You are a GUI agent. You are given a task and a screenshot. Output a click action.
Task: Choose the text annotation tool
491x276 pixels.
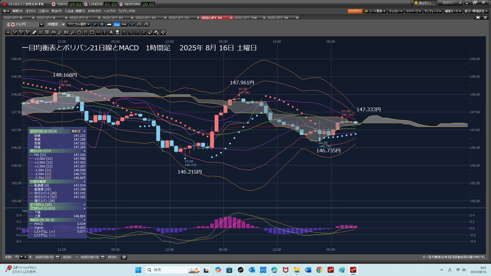click(111, 32)
